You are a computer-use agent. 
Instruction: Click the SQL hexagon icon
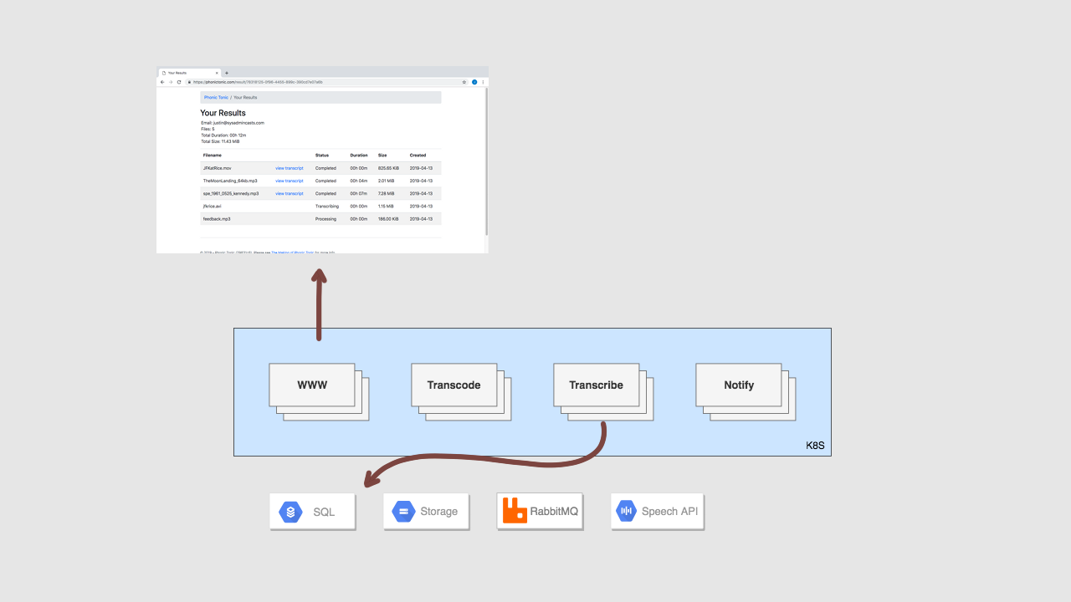click(290, 512)
